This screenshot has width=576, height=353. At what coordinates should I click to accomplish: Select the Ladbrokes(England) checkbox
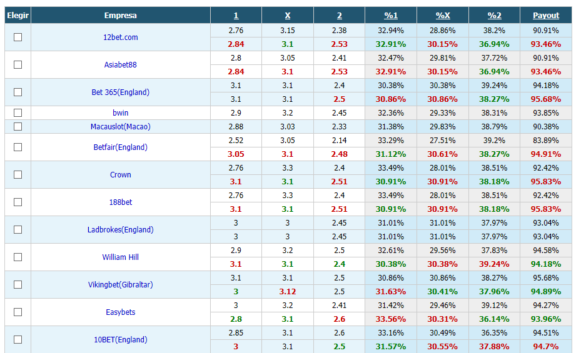pos(18,230)
